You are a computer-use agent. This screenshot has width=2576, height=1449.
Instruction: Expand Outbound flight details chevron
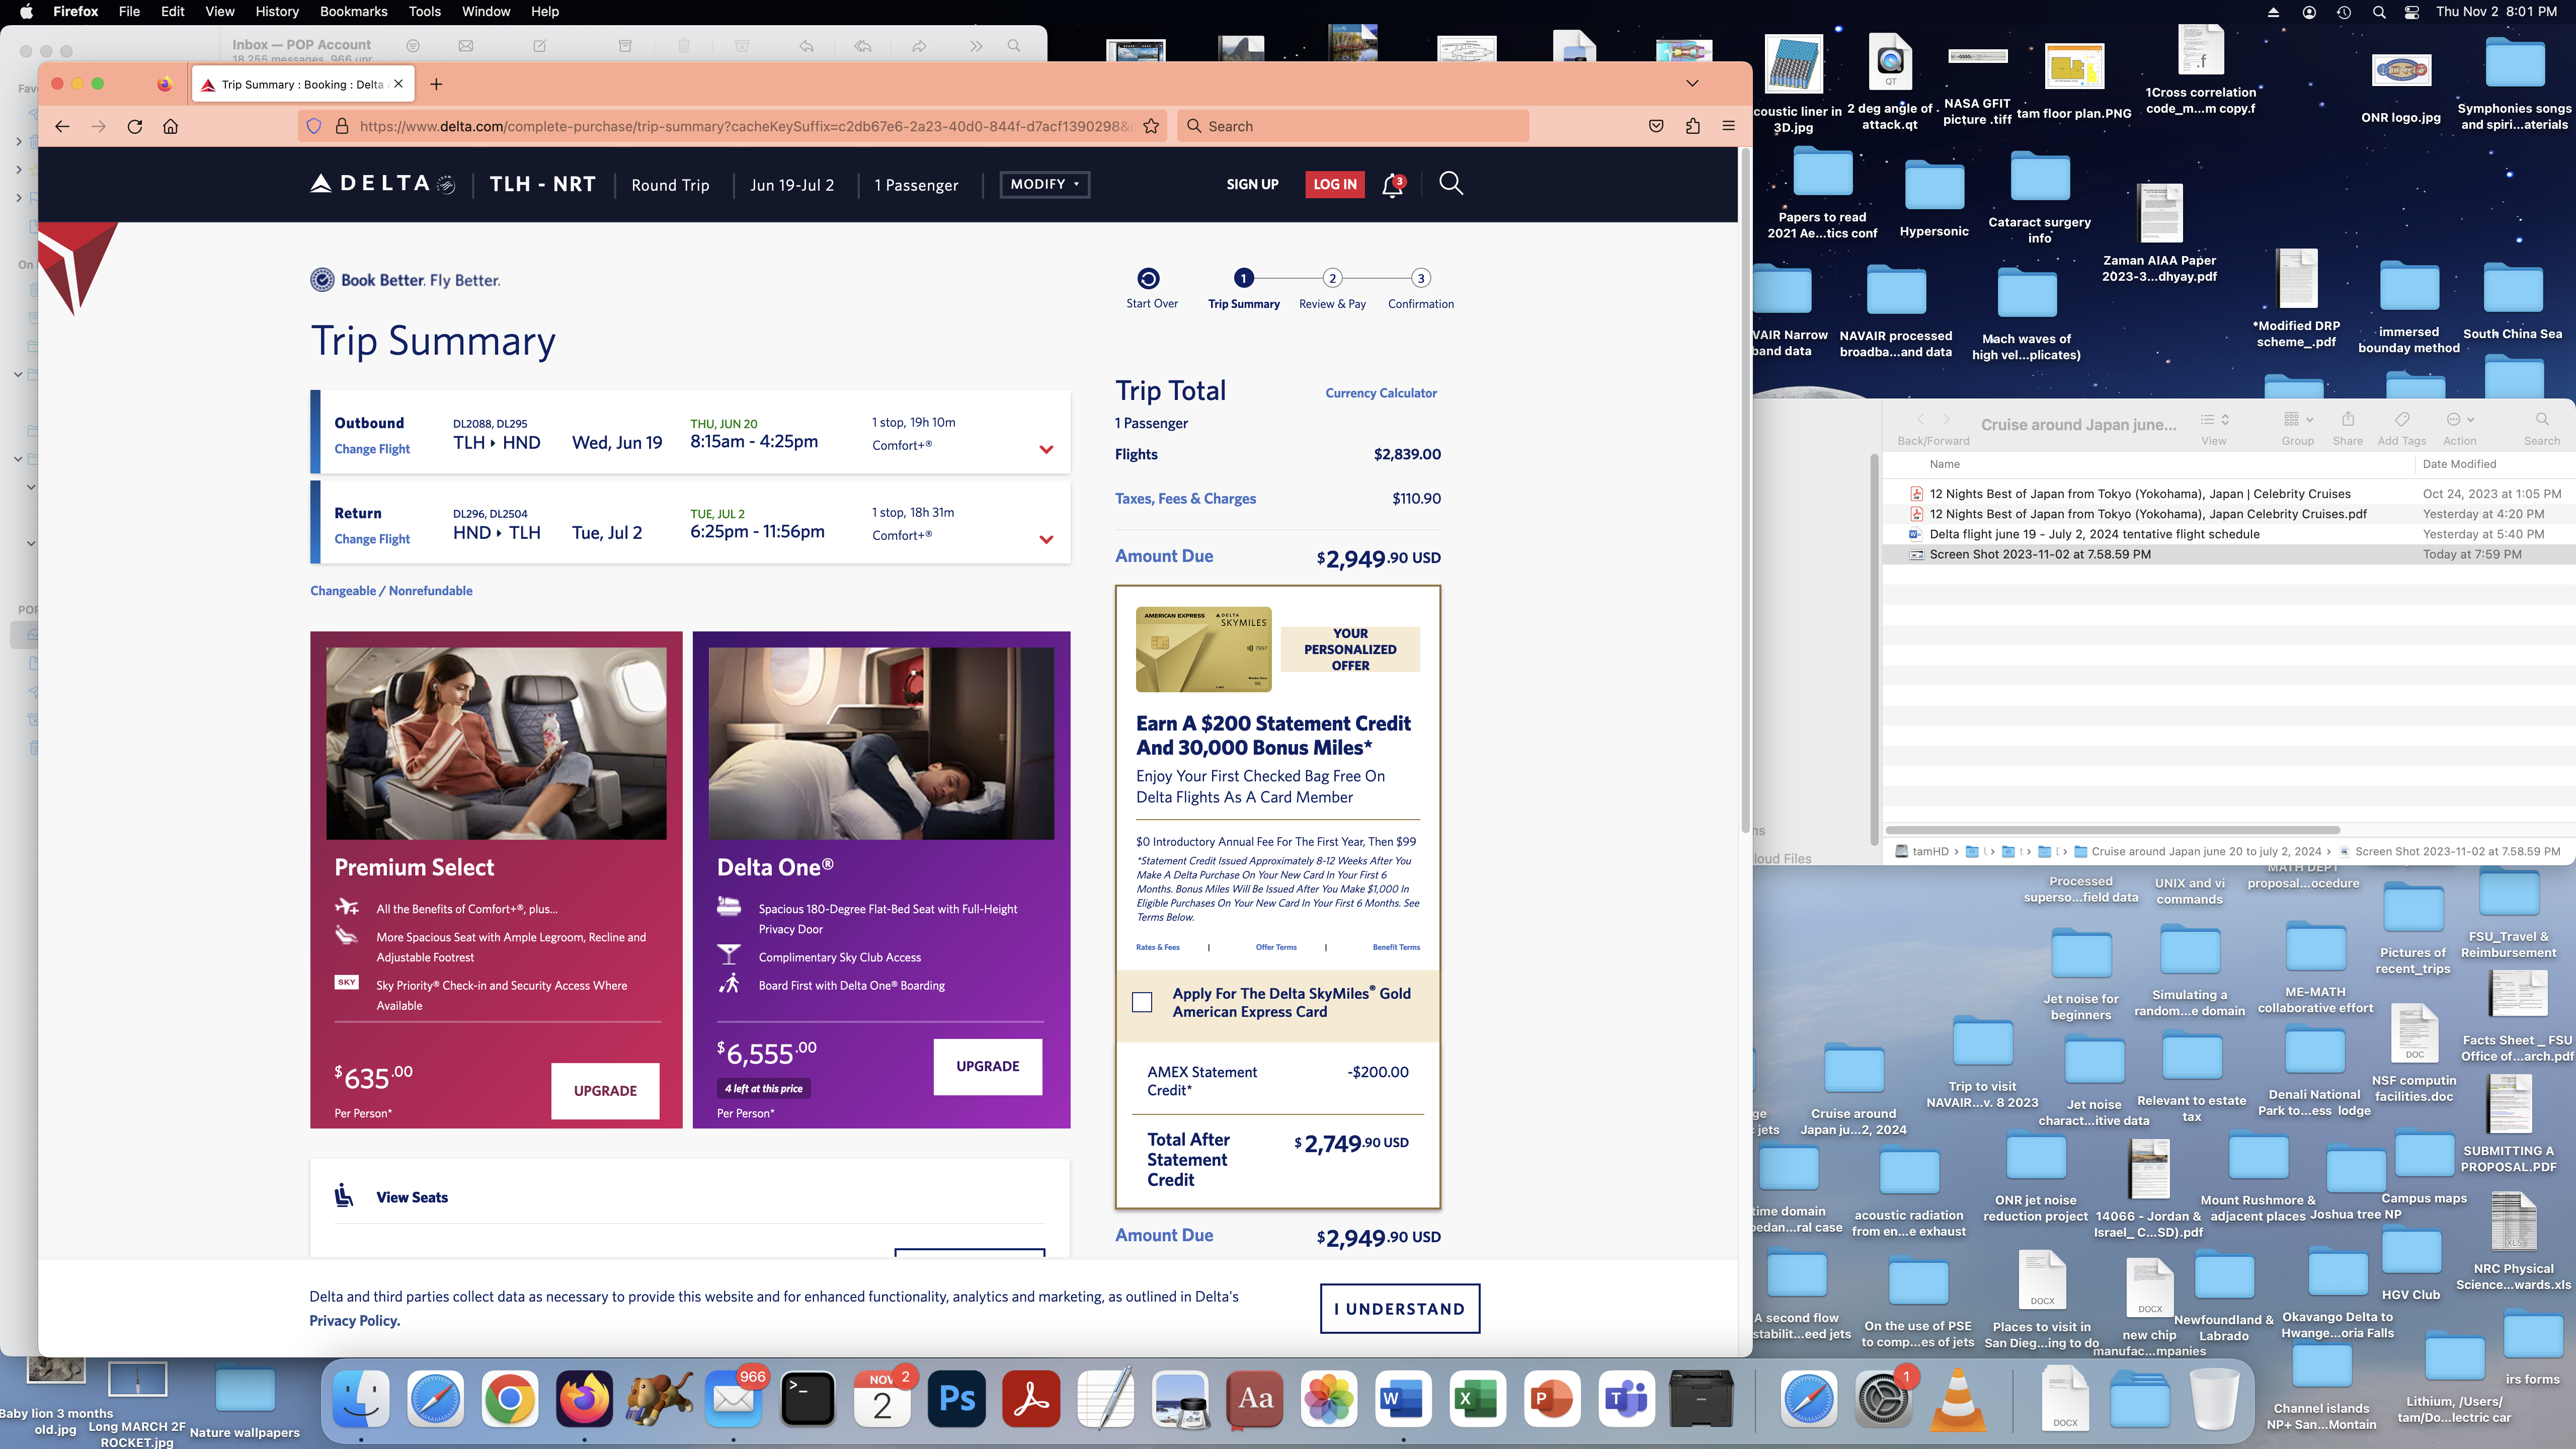pyautogui.click(x=1046, y=449)
